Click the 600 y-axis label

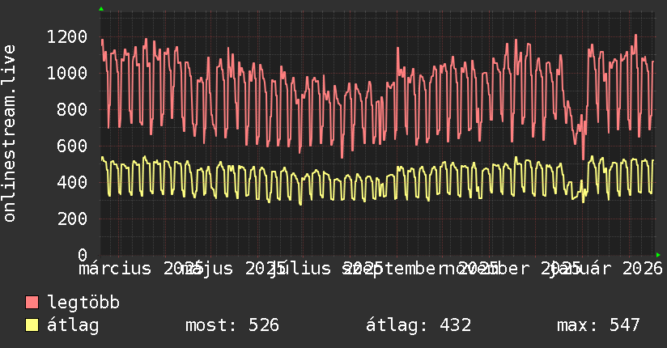coord(72,146)
